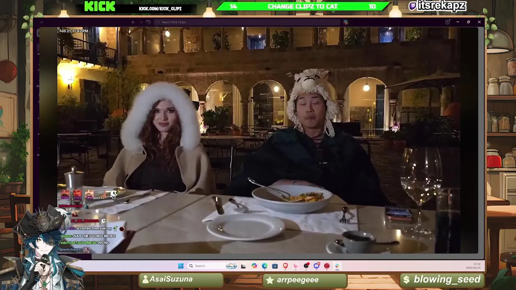Click the 'AsaiSuzuna' follower label
The height and width of the screenshot is (290, 516).
point(171,279)
